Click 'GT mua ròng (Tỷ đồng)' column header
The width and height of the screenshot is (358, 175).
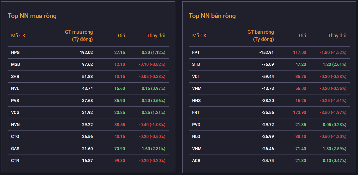79,36
